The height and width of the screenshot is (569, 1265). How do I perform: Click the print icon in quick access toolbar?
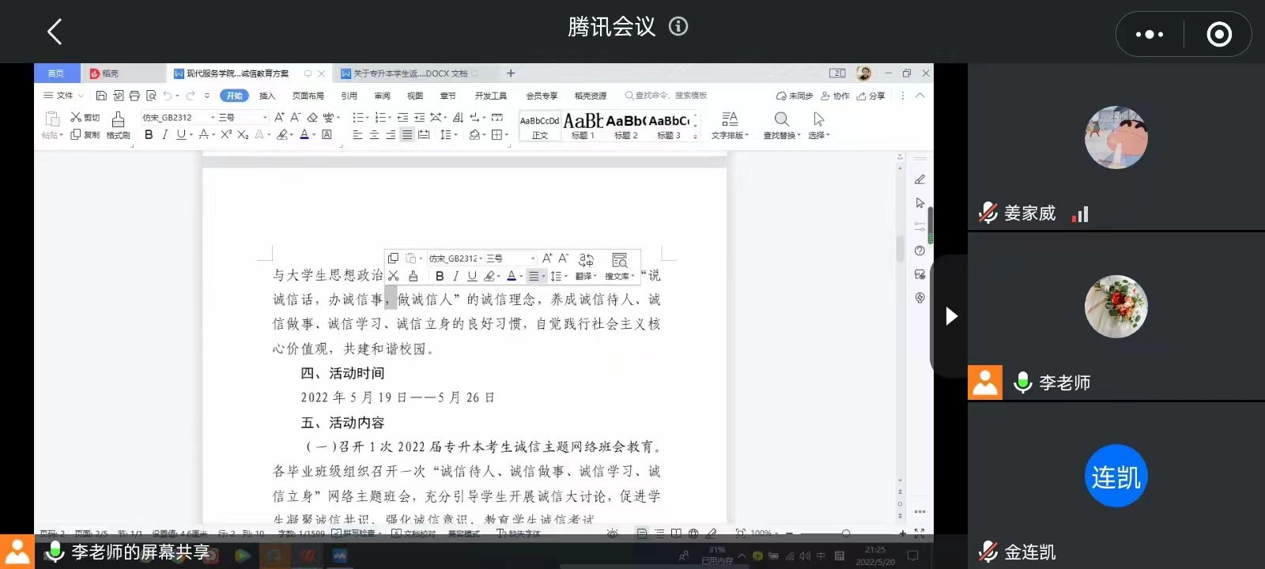134,96
